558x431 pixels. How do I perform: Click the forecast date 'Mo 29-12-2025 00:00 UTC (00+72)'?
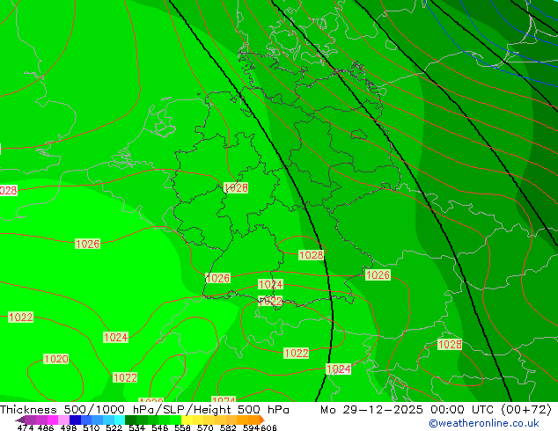tap(437, 410)
